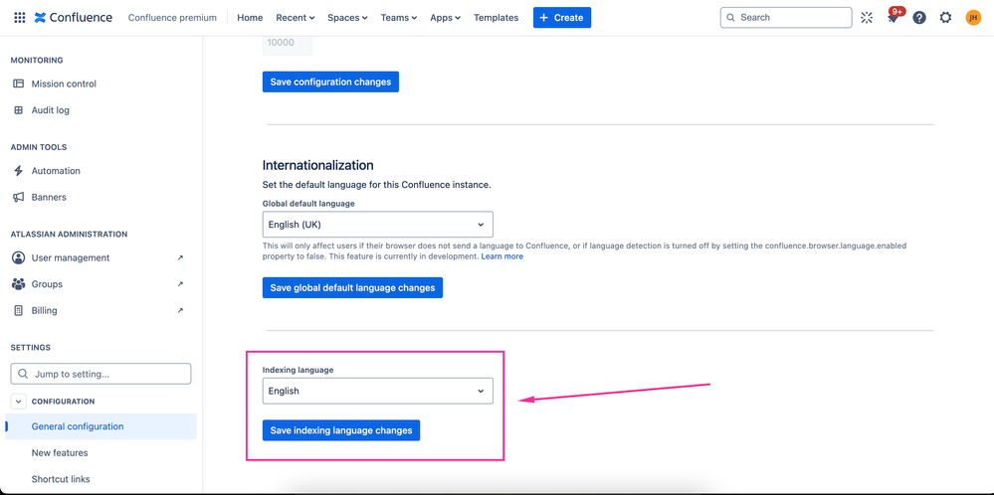Click the Automation lightning icon
The width and height of the screenshot is (994, 495).
click(18, 171)
